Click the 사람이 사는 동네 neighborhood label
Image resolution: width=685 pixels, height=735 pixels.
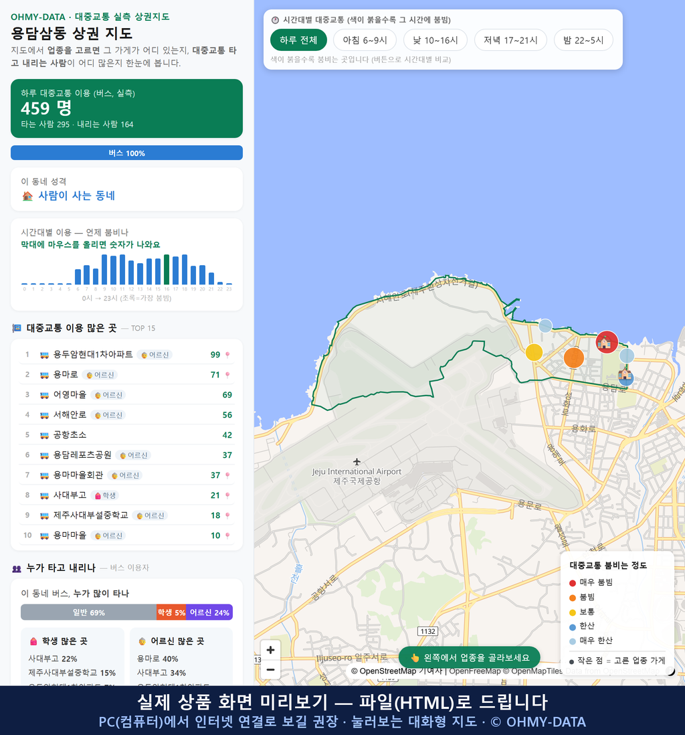pyautogui.click(x=76, y=196)
